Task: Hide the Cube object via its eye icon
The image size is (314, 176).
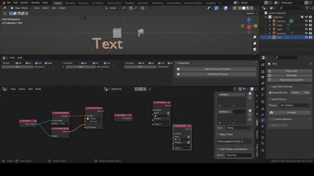Action: tap(306, 25)
